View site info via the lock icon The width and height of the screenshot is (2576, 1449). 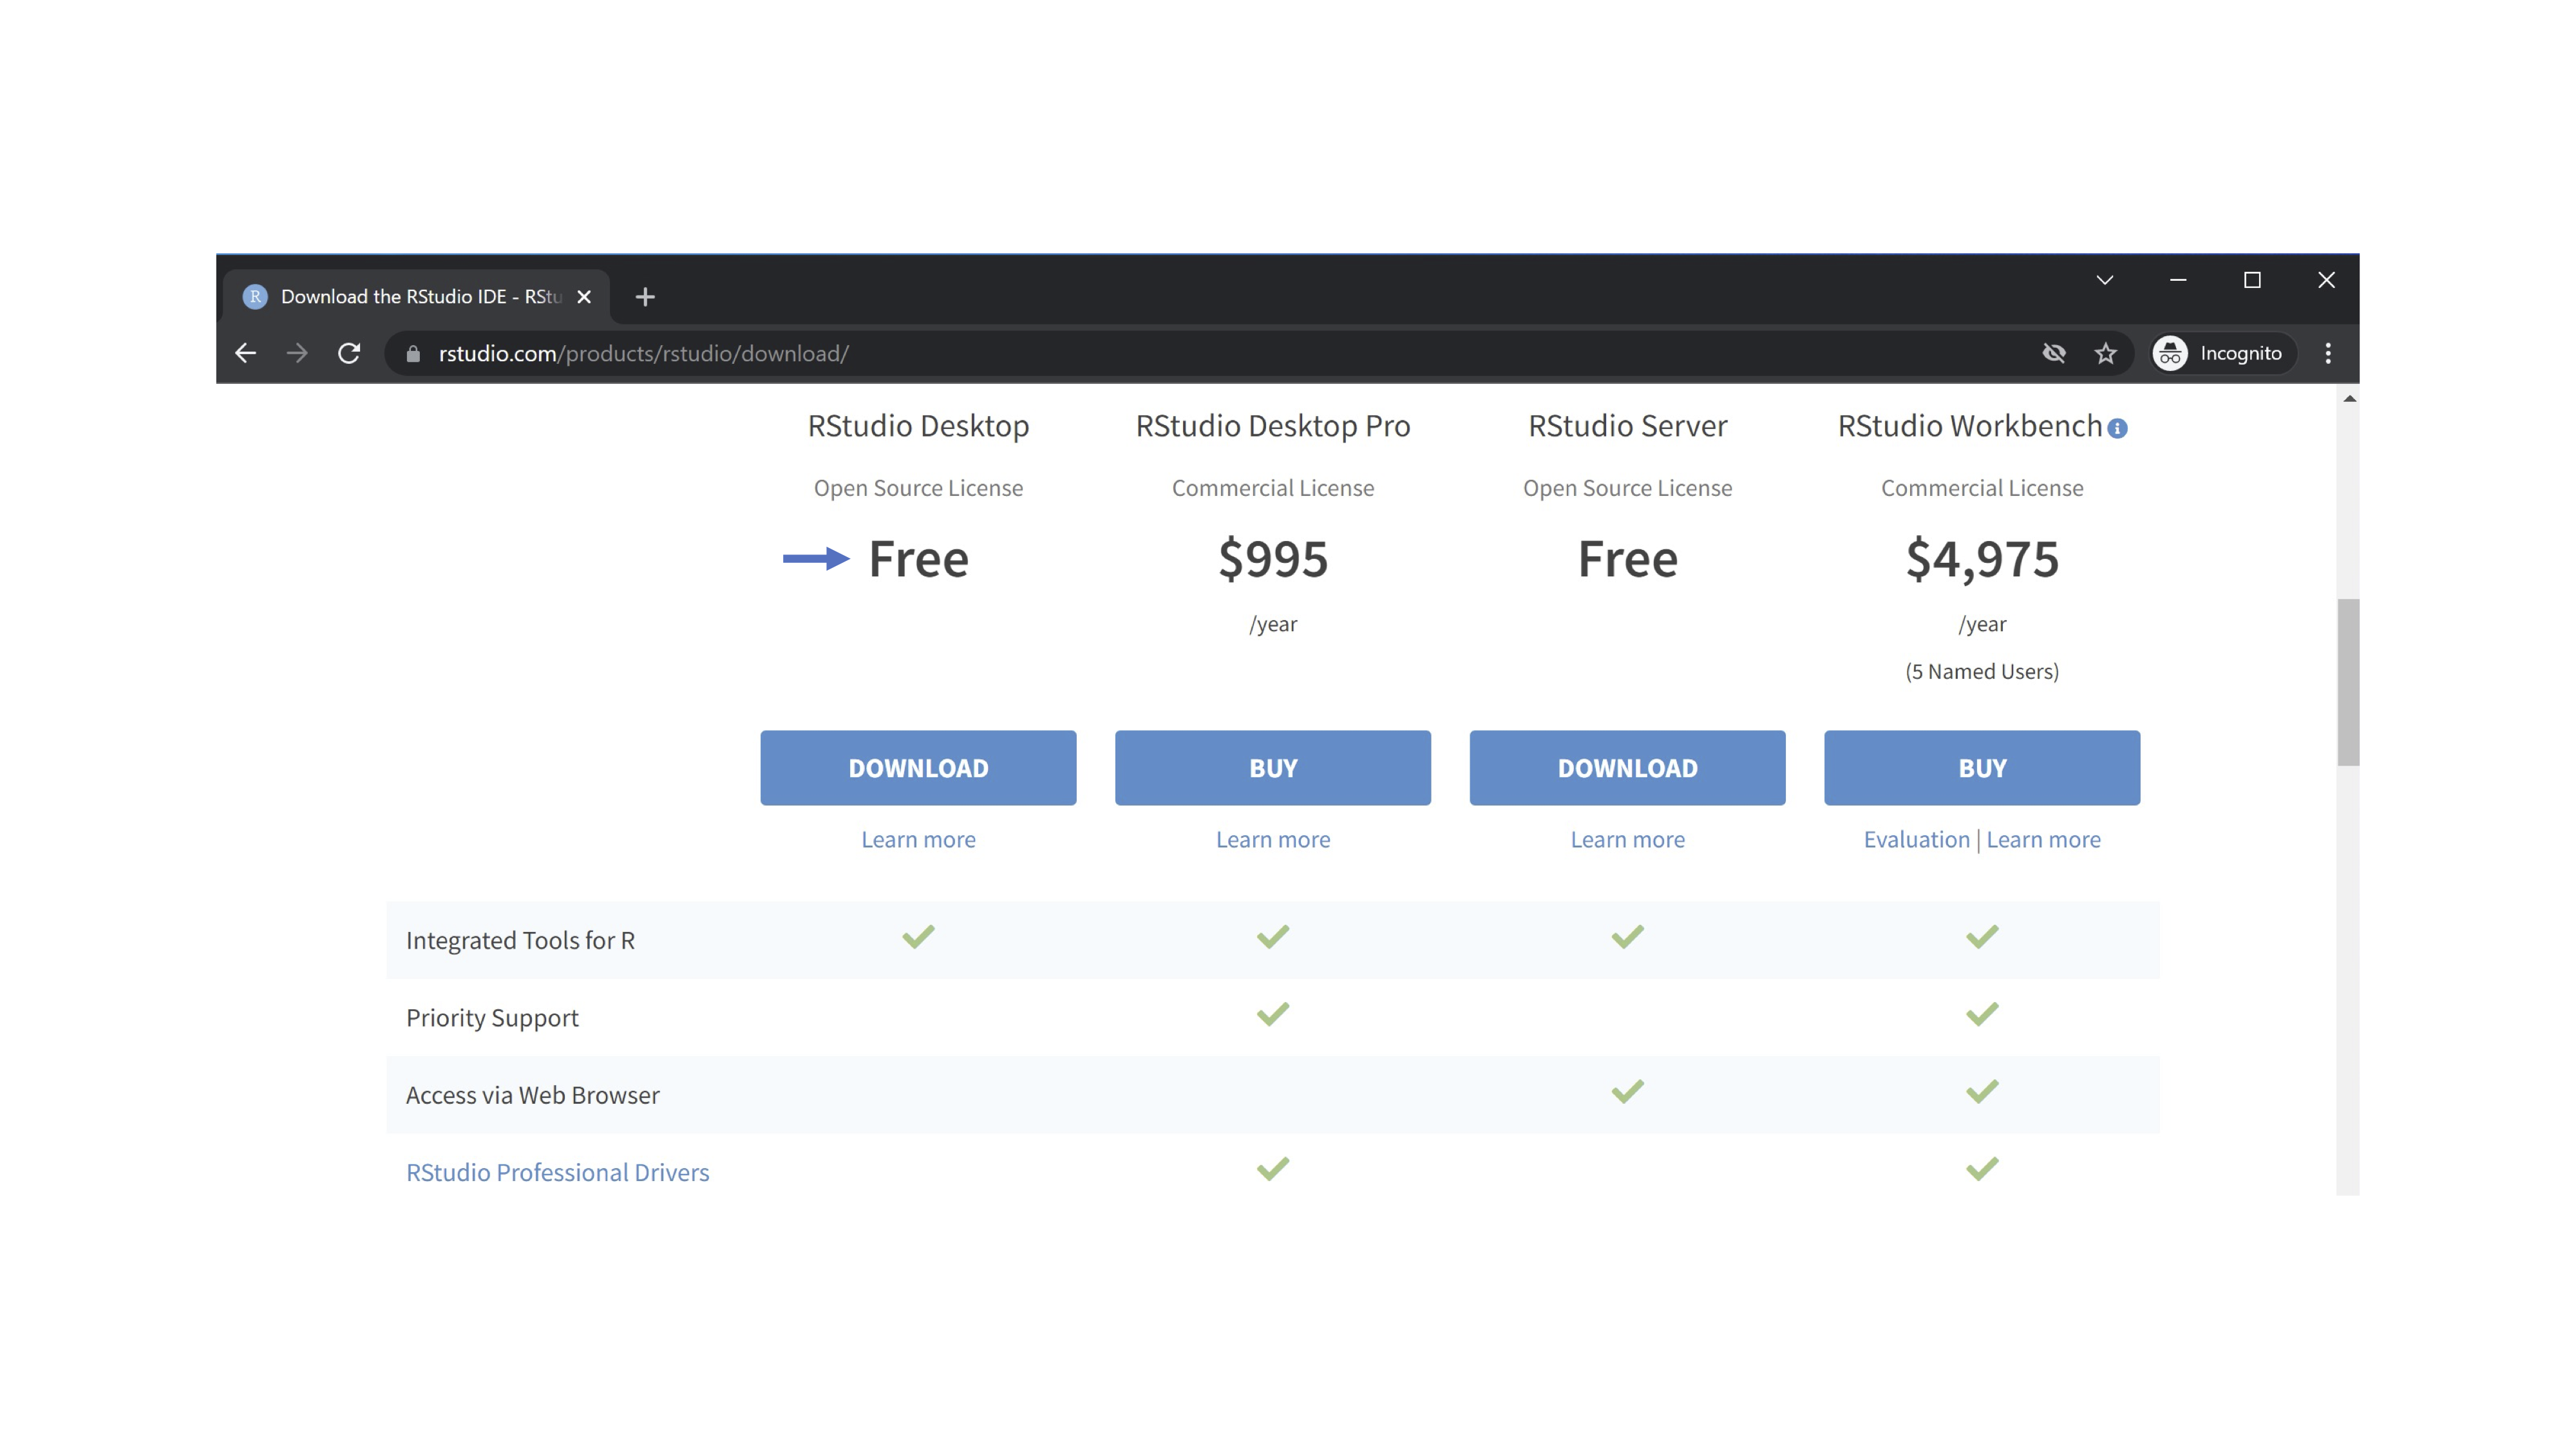tap(413, 353)
